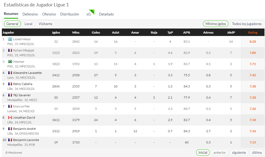Sort the table by Asist column

[116, 33]
